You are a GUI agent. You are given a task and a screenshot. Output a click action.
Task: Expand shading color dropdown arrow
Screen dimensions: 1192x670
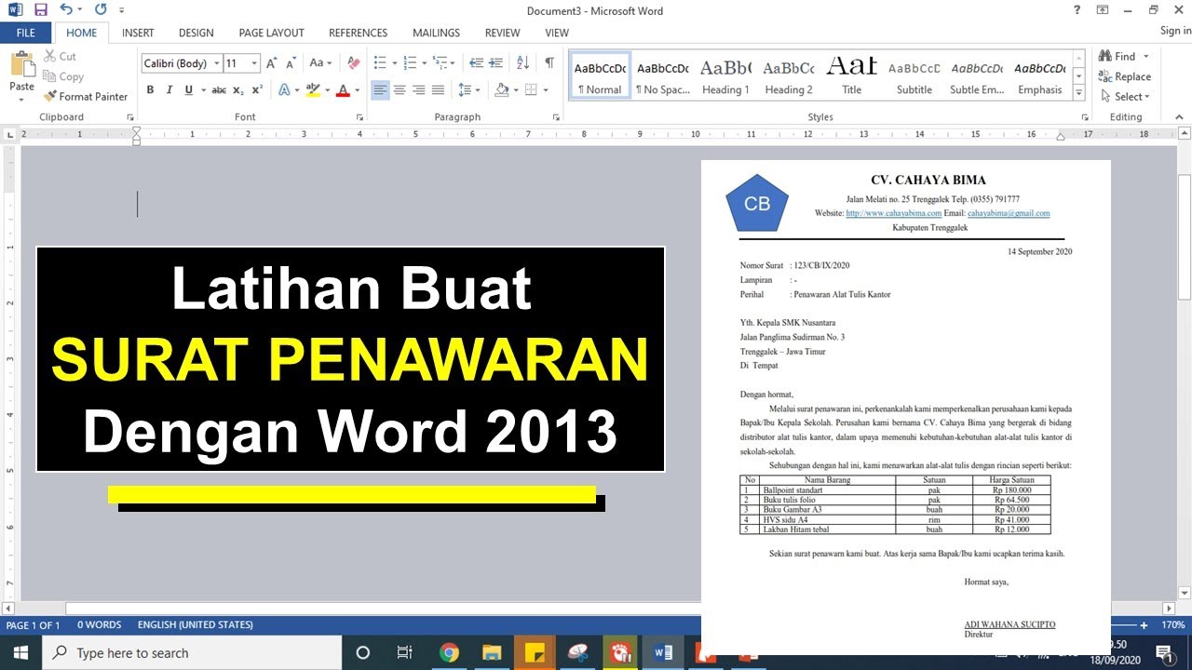click(514, 90)
